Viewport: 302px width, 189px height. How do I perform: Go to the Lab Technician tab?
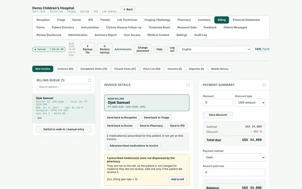click(x=127, y=20)
